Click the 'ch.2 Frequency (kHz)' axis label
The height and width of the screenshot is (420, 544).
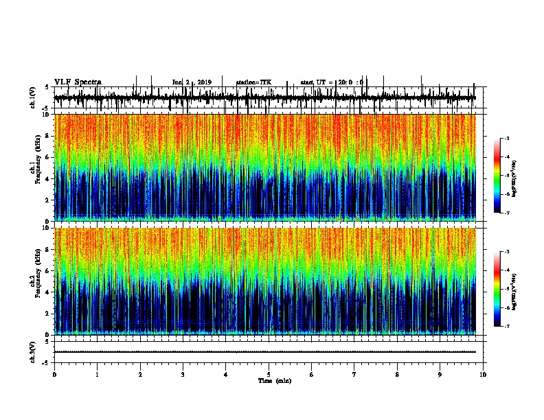tap(35, 273)
